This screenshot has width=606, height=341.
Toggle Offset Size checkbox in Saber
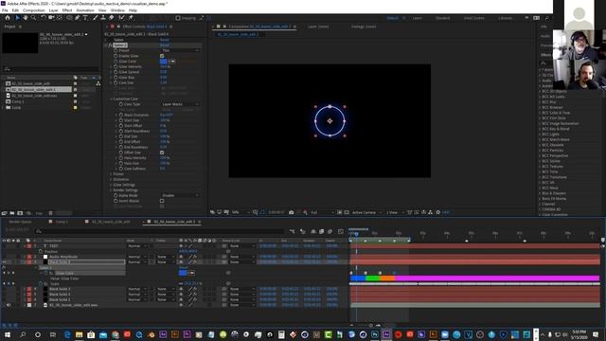162,153
